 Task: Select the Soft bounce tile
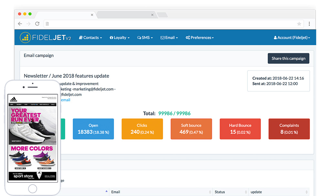191,129
